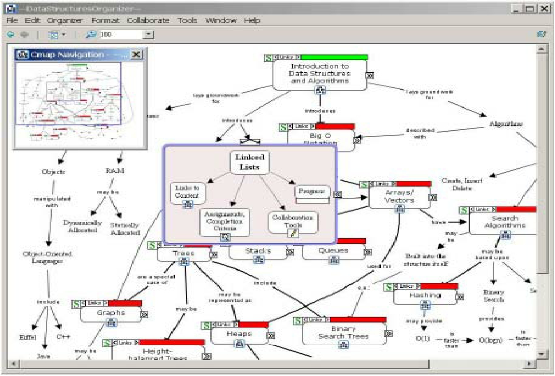The width and height of the screenshot is (555, 376).
Task: Expand the Queues node
Action: coord(368,252)
